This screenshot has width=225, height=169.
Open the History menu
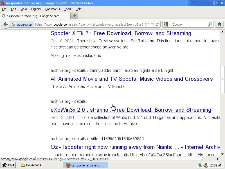[36, 9]
